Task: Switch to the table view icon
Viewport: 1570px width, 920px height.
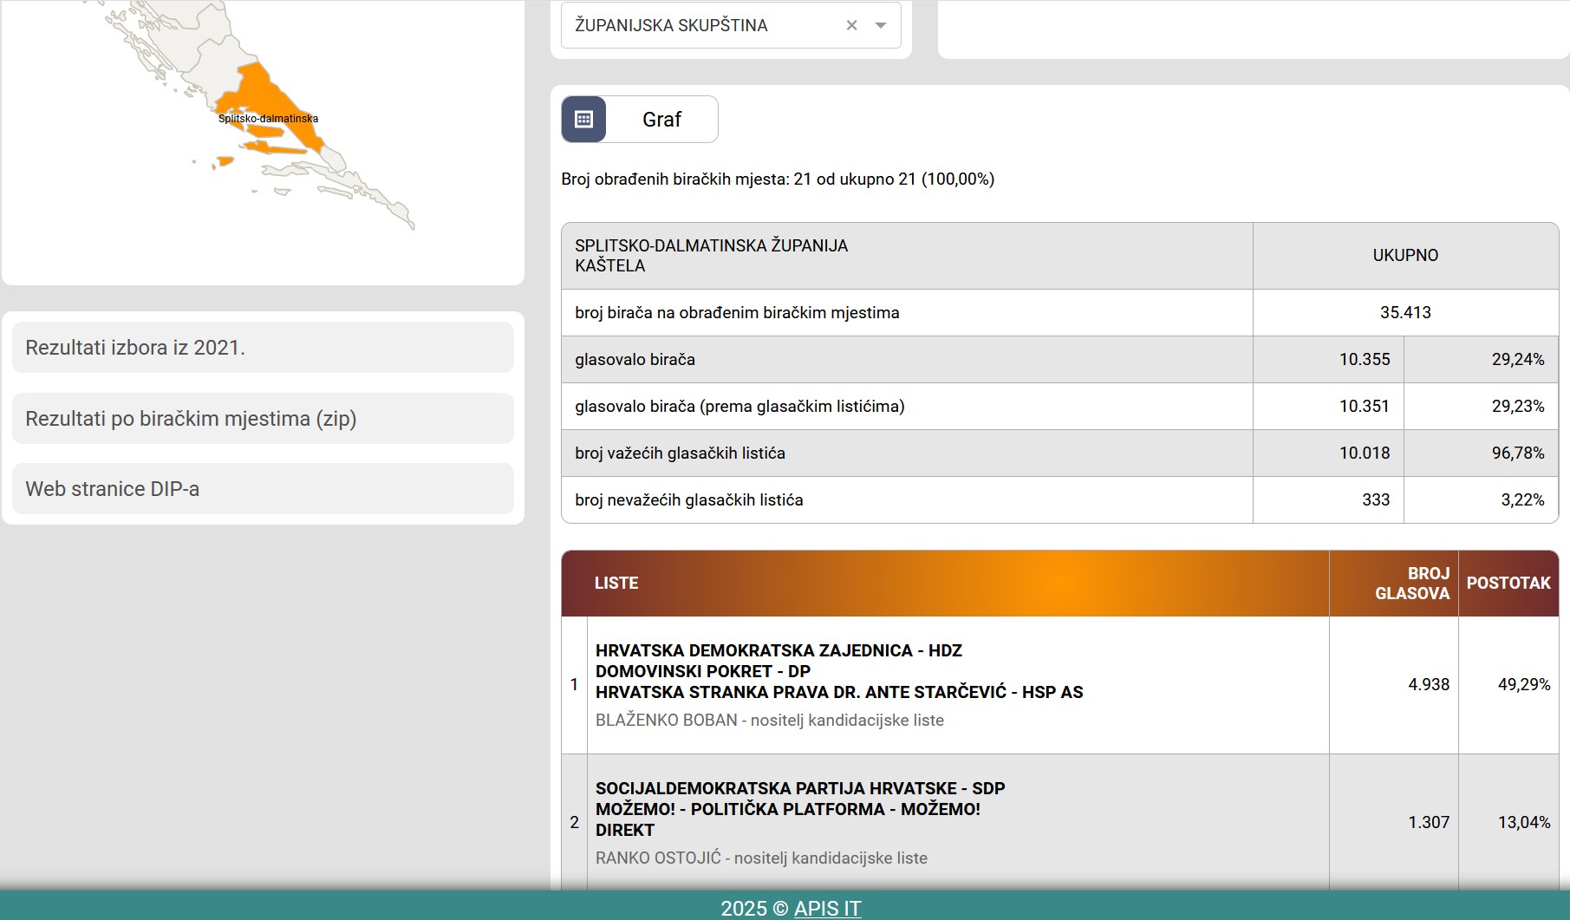Action: (583, 120)
